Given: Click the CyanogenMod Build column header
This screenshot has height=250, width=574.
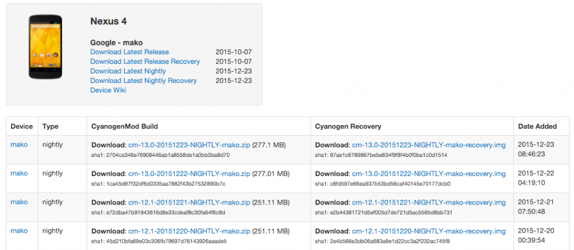Looking at the screenshot, I should (x=125, y=126).
